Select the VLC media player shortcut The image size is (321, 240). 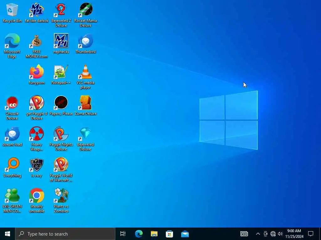click(x=86, y=77)
